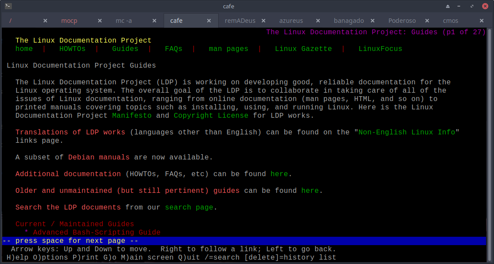
Task: Click the 'Translations of LDP works' text
Action: [x=70, y=132]
